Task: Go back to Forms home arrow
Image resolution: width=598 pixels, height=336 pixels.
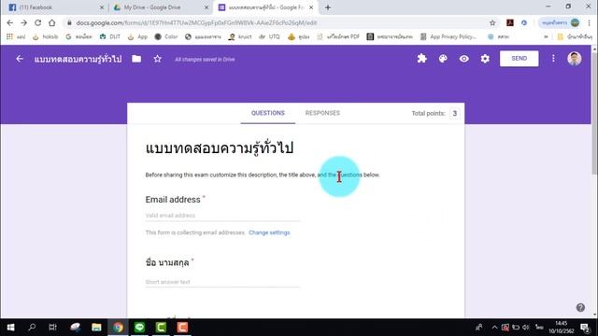Action: pos(20,59)
